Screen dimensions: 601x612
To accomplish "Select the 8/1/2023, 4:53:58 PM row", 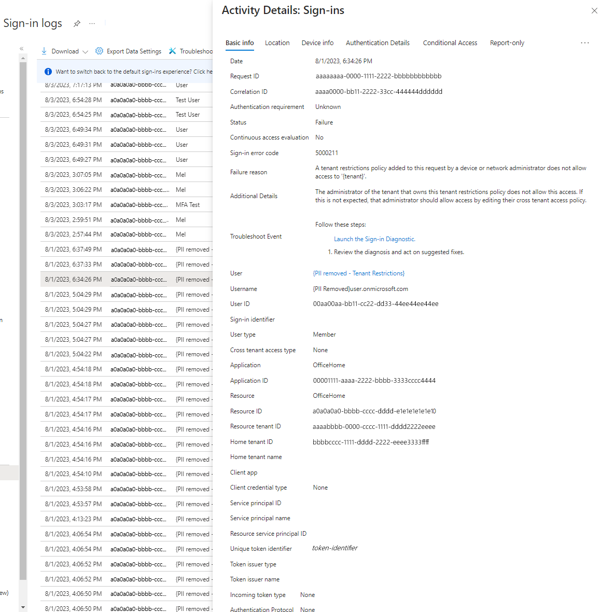I will click(127, 489).
